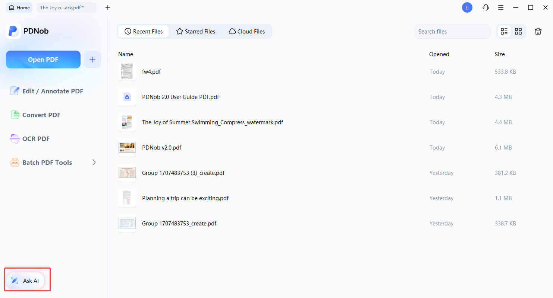
Task: Switch to the Starred Files tab
Action: 196,32
